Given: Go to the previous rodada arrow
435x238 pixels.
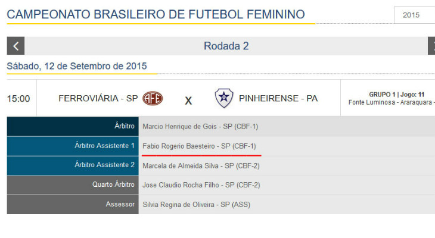Looking at the screenshot, I should 15,46.
